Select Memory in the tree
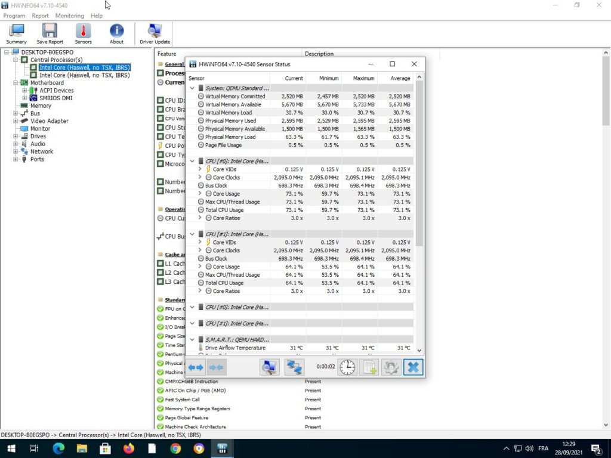Viewport: 611px width, 458px height. point(41,106)
